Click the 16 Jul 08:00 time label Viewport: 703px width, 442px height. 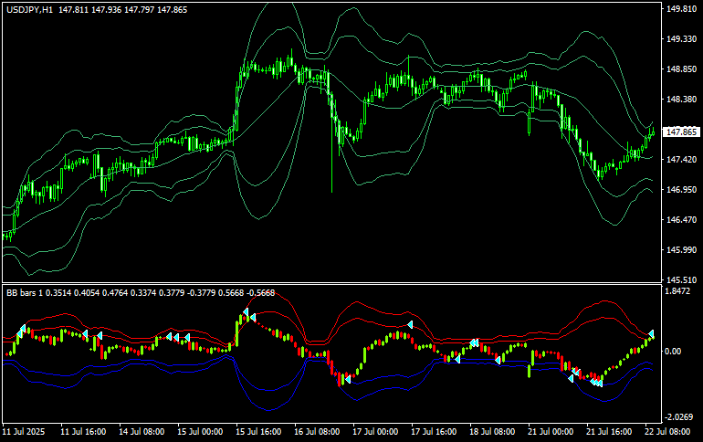coord(317,432)
